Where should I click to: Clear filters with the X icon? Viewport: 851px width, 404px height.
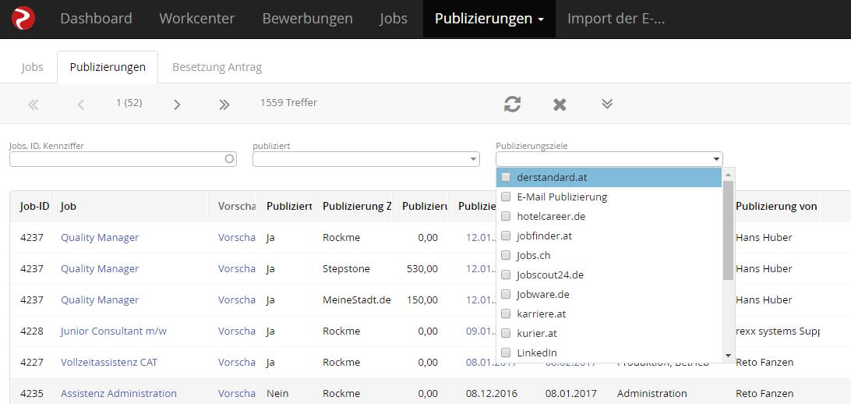pyautogui.click(x=560, y=105)
